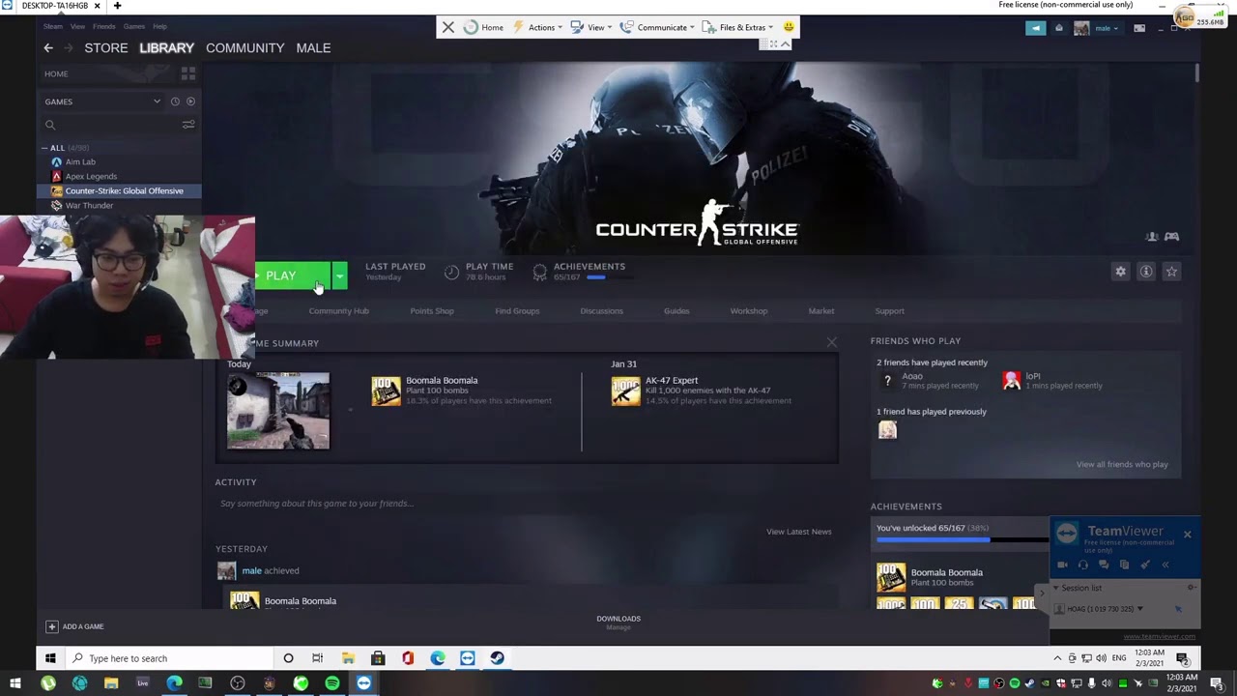Go to the Community Hub link

point(339,311)
